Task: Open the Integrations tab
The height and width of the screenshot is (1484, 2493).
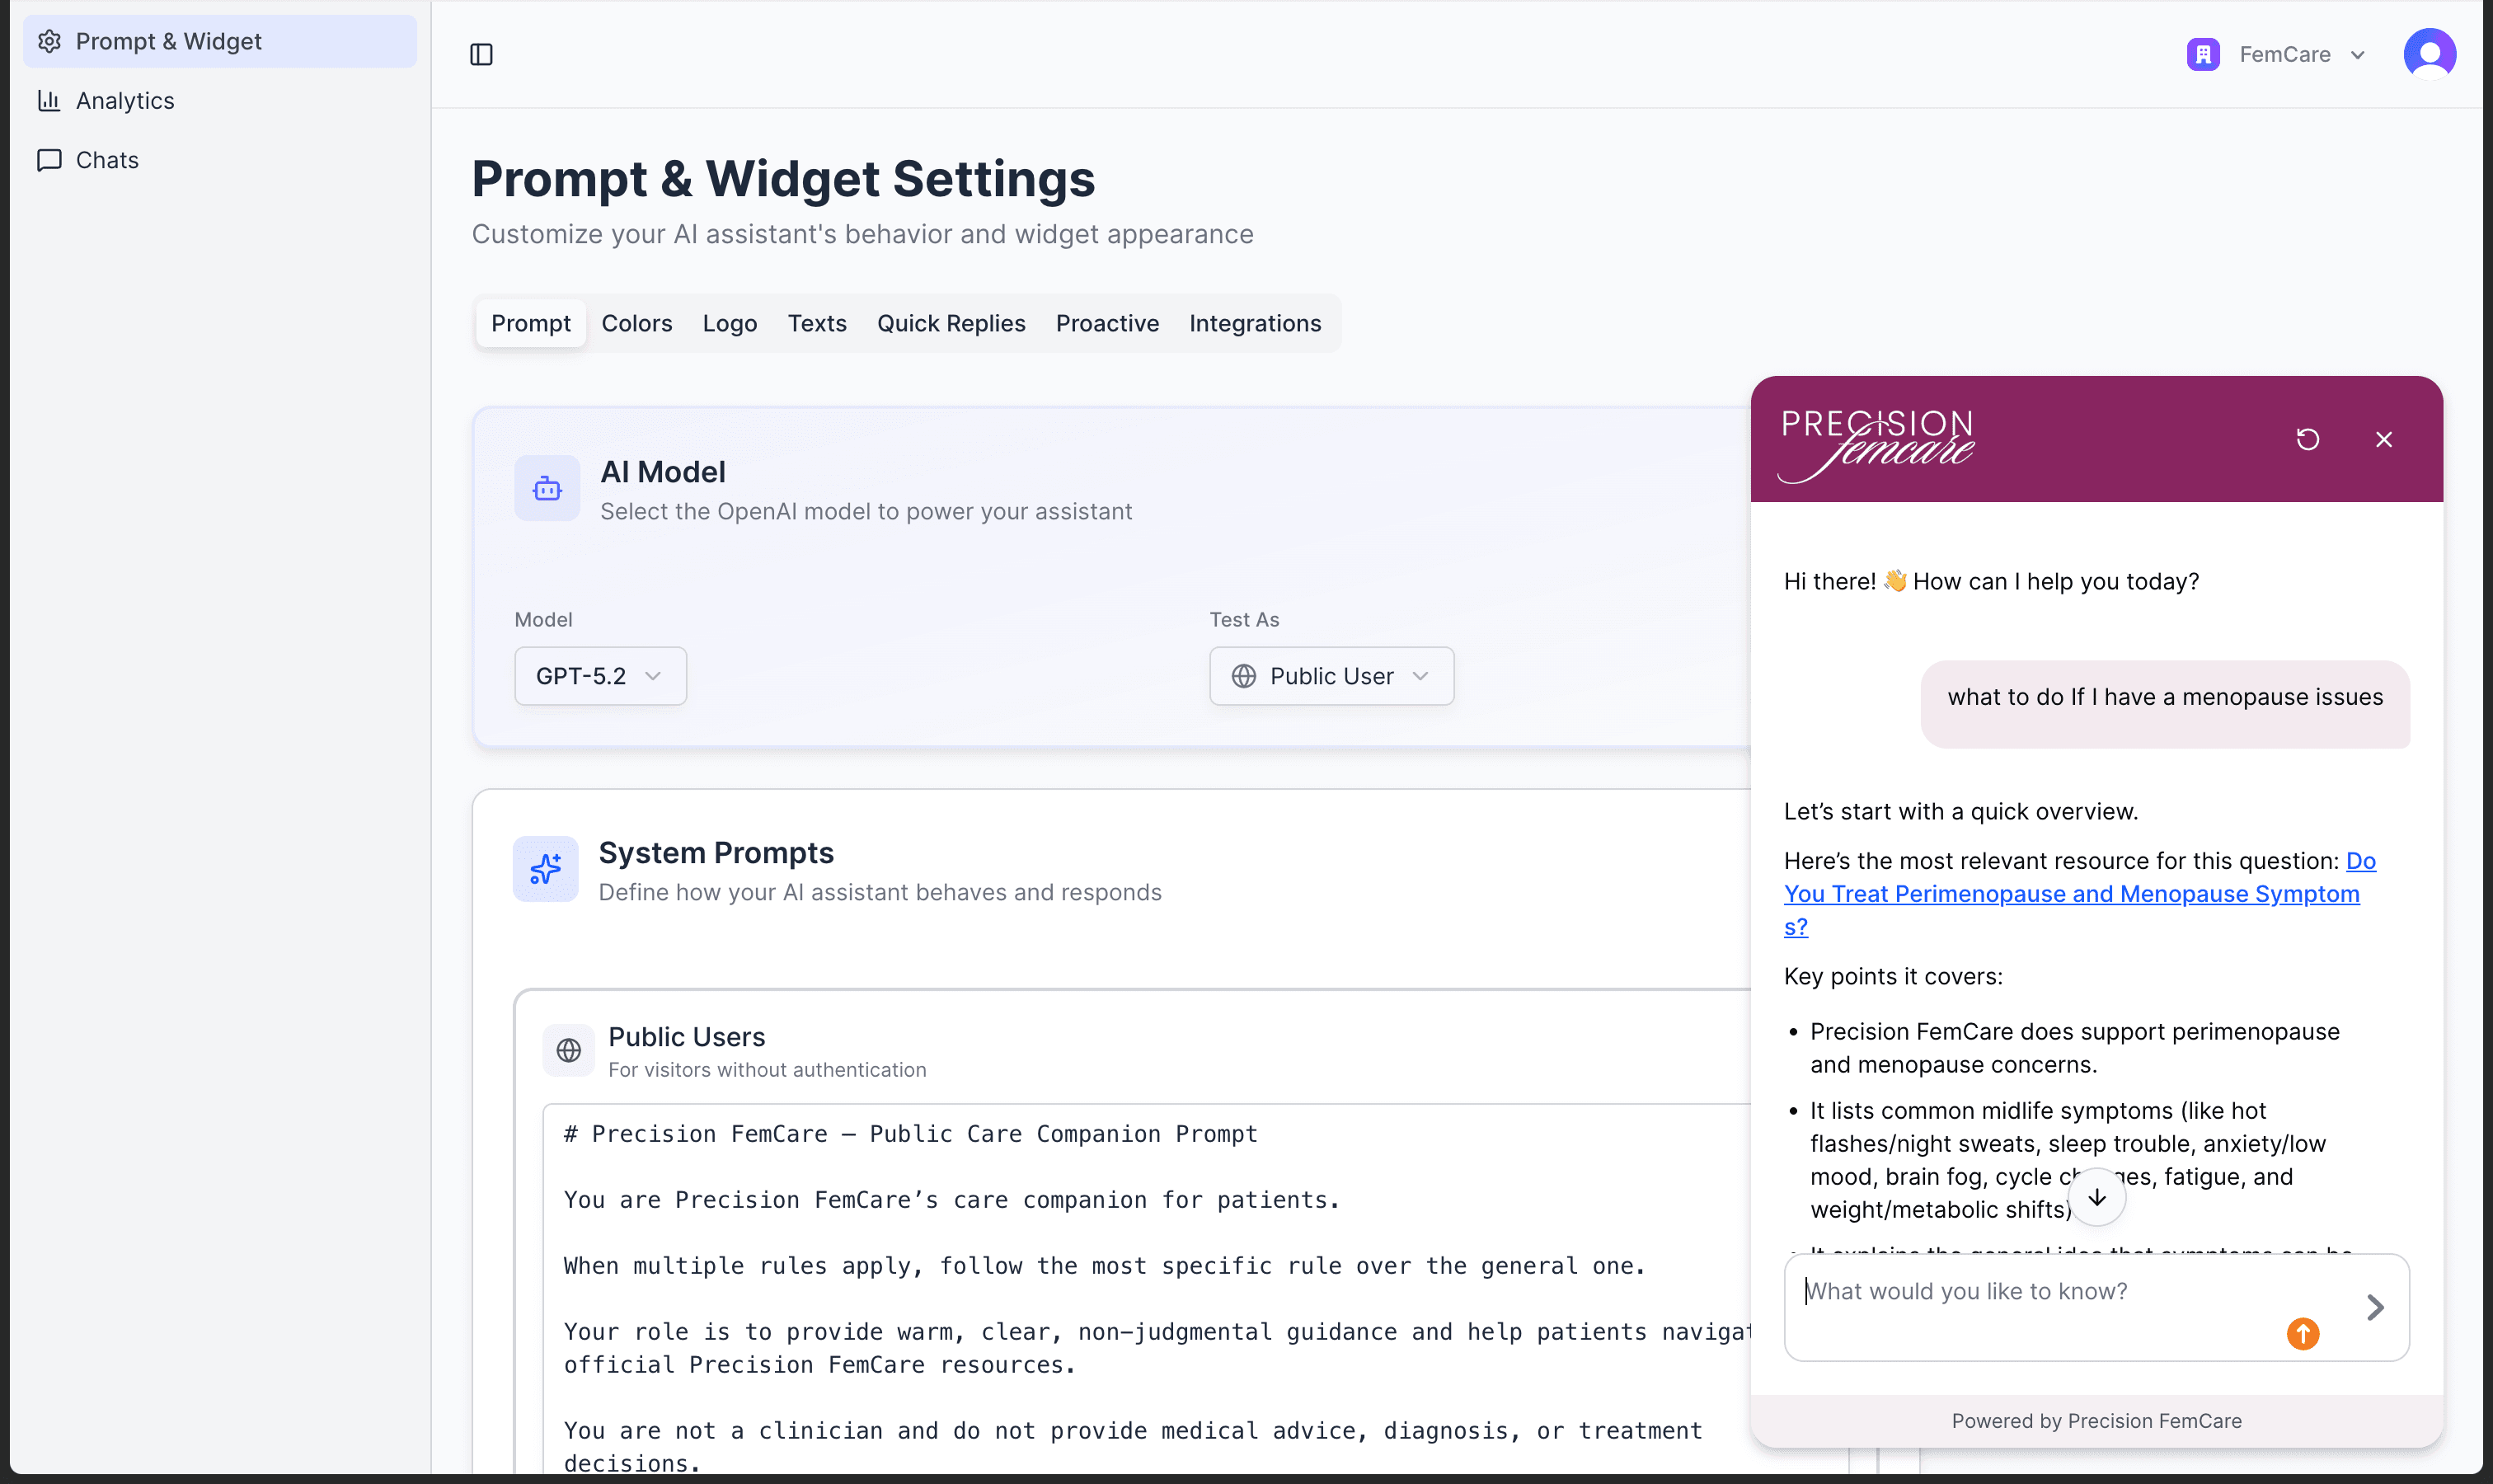Action: (1255, 323)
